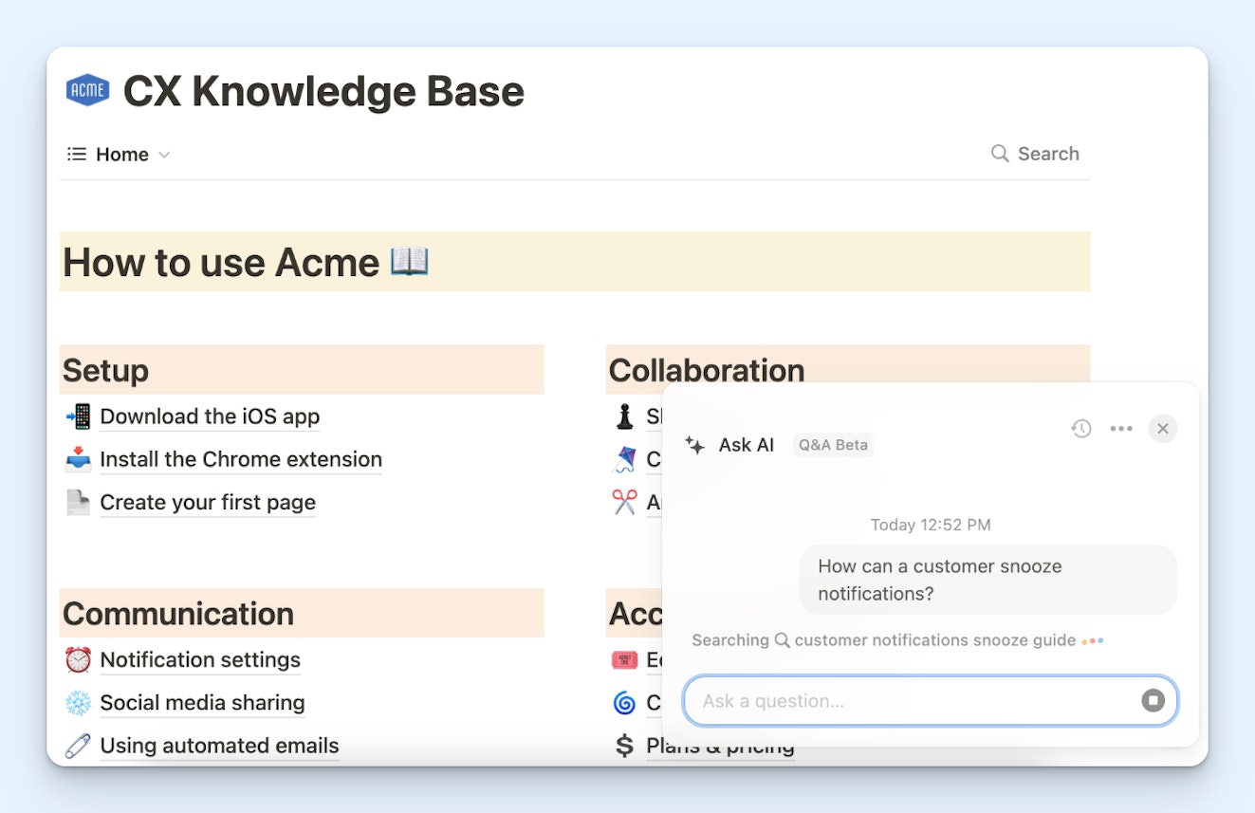Click the phone icon beside Download the iOS app
This screenshot has height=813, width=1255.
click(78, 416)
